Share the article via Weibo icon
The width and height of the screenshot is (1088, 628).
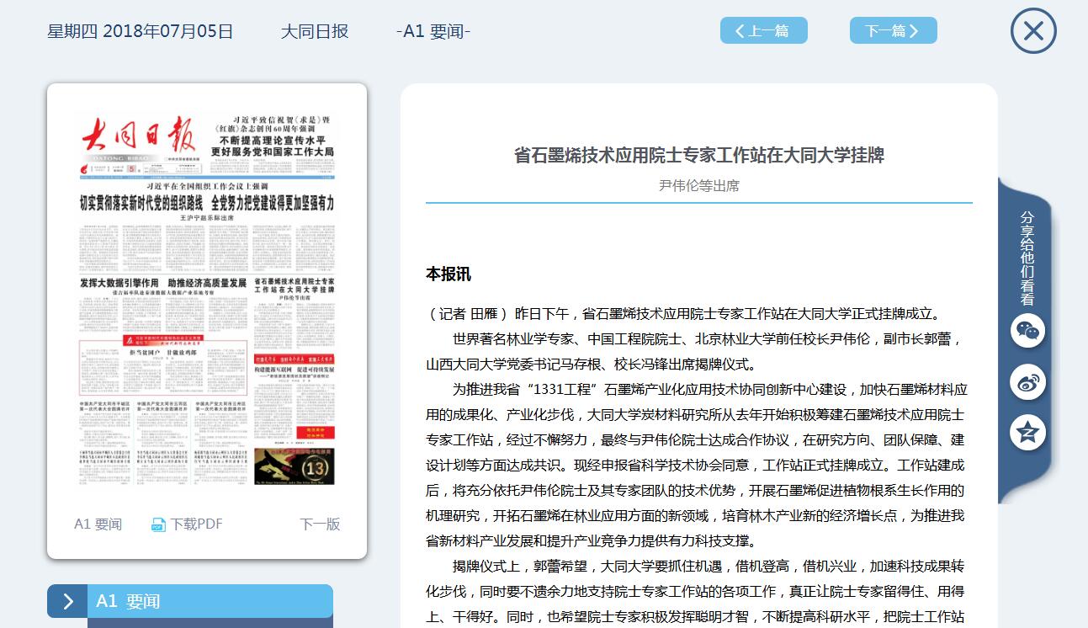click(x=1027, y=382)
